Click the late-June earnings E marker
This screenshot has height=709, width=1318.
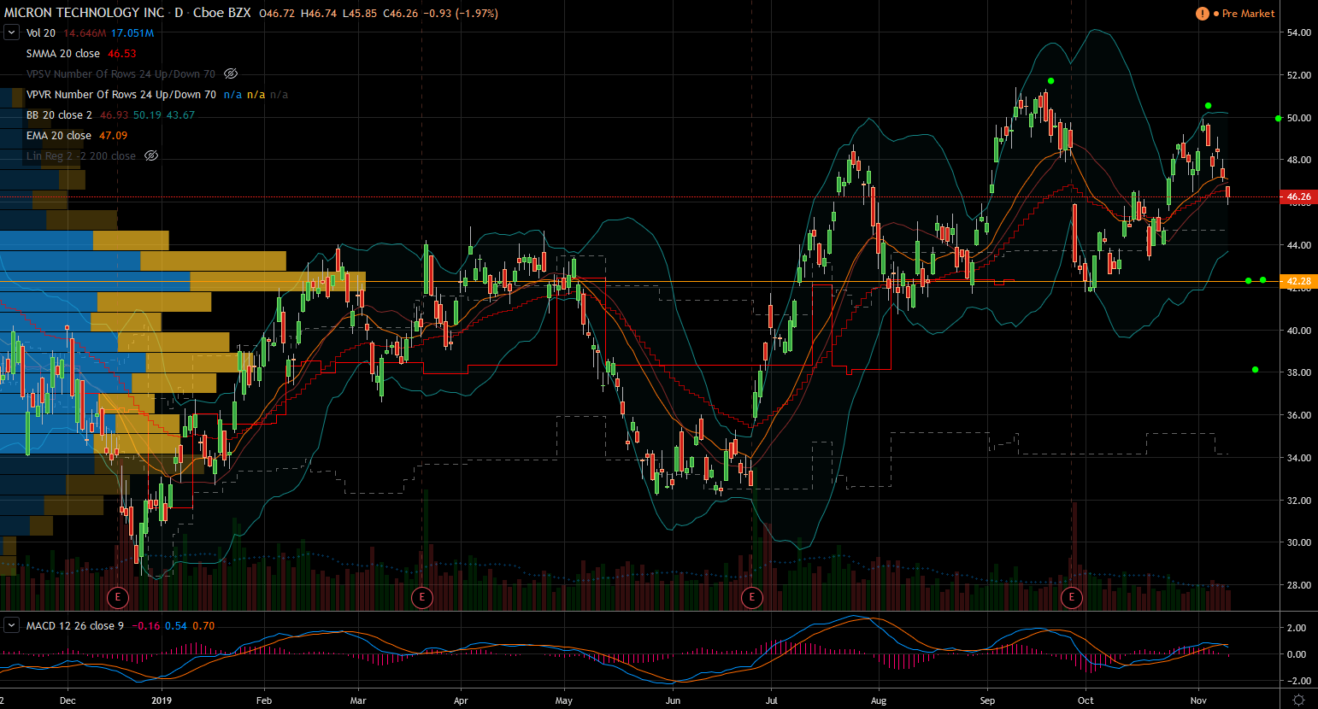pyautogui.click(x=752, y=597)
